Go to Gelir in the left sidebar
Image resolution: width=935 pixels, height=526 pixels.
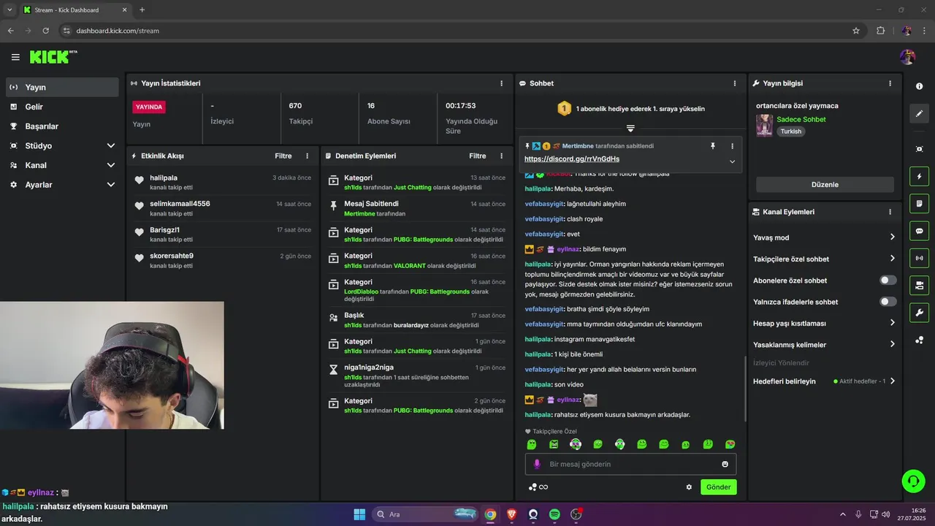point(62,107)
